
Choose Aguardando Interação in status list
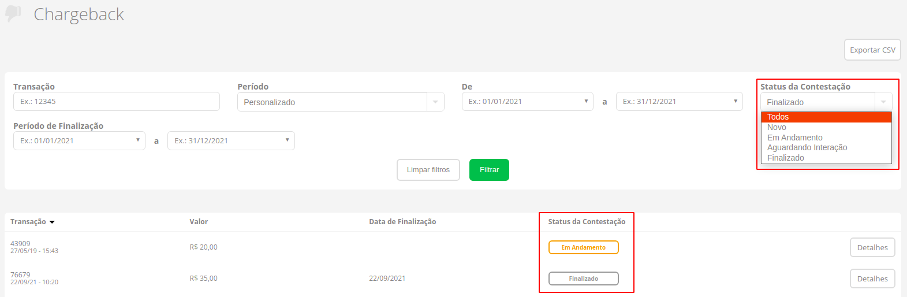pyautogui.click(x=826, y=147)
